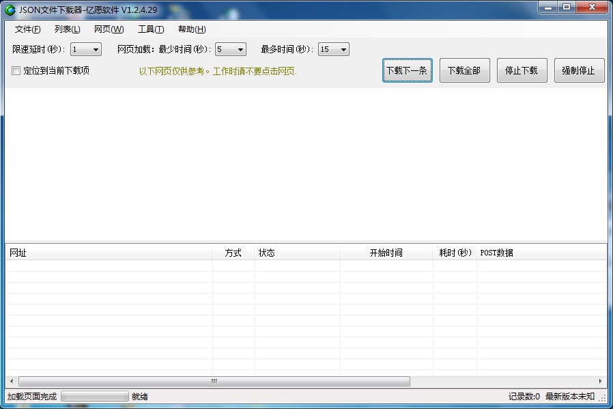Click the 最新版本未知 status entry
613x409 pixels.
(x=570, y=397)
